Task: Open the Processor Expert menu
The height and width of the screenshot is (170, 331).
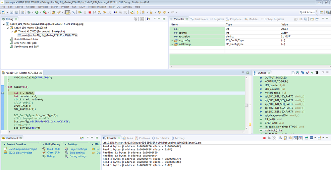Action: click(x=97, y=7)
